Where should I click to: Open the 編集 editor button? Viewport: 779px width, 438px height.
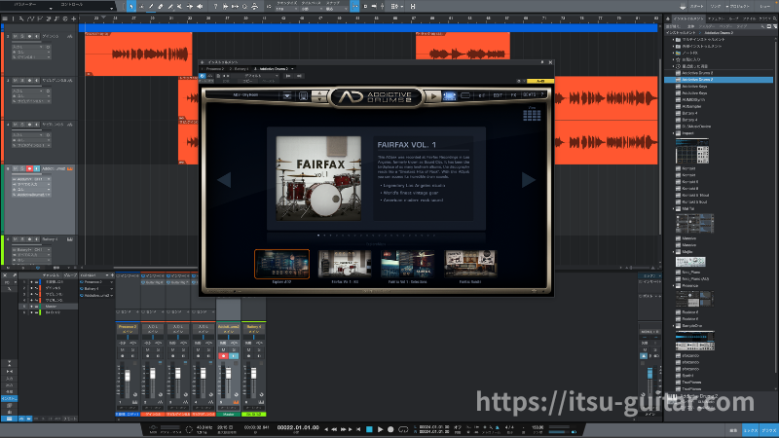[x=733, y=430]
